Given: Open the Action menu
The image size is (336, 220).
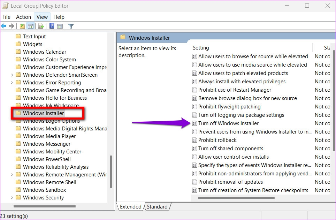Looking at the screenshot, I should pos(24,17).
